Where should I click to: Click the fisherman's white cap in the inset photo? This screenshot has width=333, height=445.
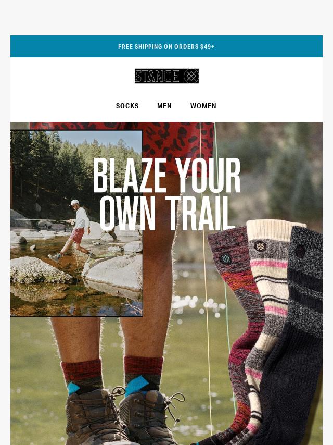74,202
